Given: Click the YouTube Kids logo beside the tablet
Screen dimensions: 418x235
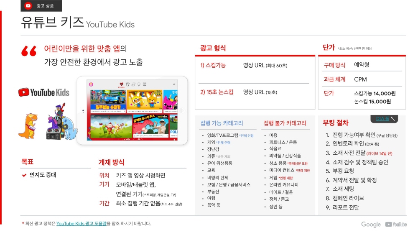Looking at the screenshot, I should click(x=44, y=92).
